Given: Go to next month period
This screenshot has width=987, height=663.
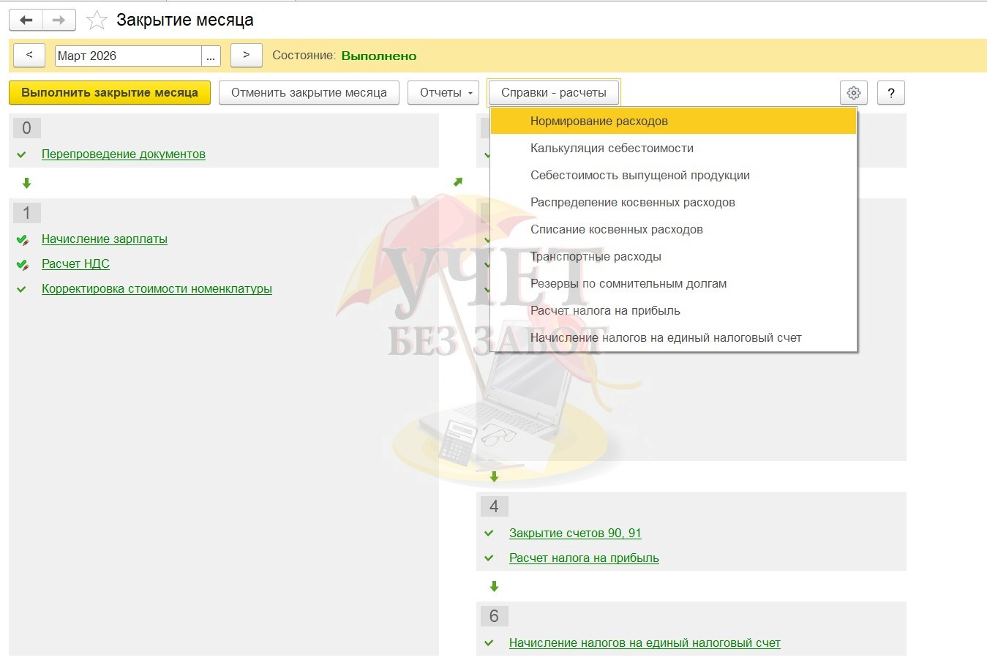Looking at the screenshot, I should coord(246,56).
